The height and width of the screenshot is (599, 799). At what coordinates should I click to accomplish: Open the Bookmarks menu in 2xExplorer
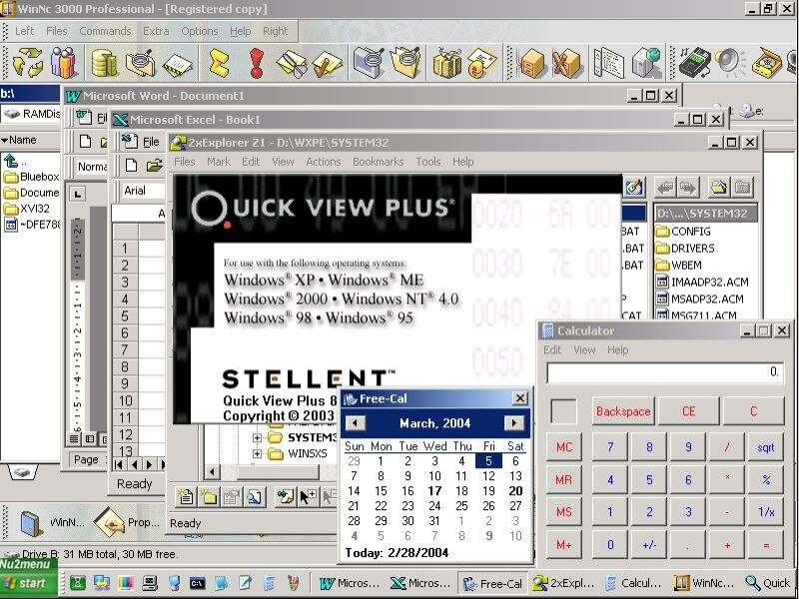379,162
